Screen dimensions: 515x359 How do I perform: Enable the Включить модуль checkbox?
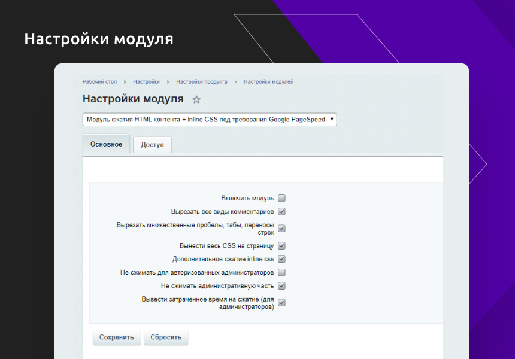pyautogui.click(x=281, y=198)
